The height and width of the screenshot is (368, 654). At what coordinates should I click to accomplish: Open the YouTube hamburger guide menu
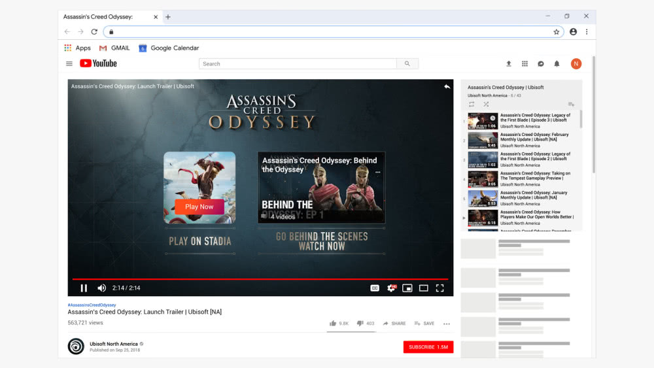point(69,64)
